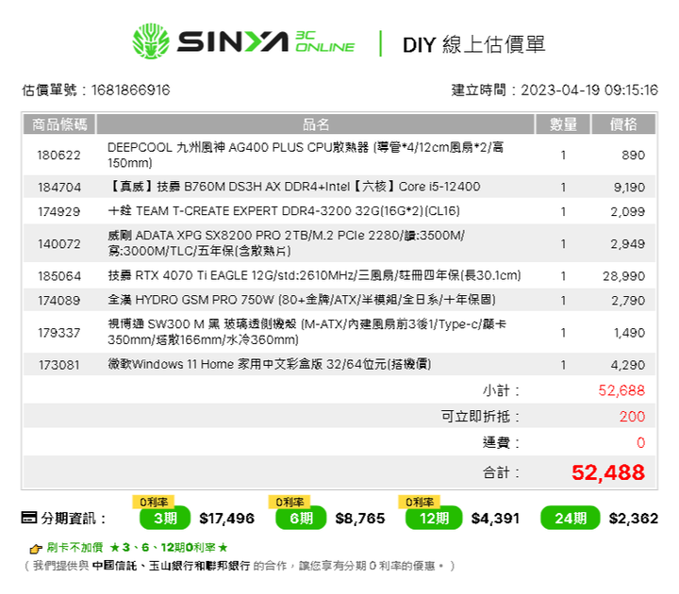Click the price 2,099
Image resolution: width=679 pixels, height=594 pixels.
(x=628, y=211)
